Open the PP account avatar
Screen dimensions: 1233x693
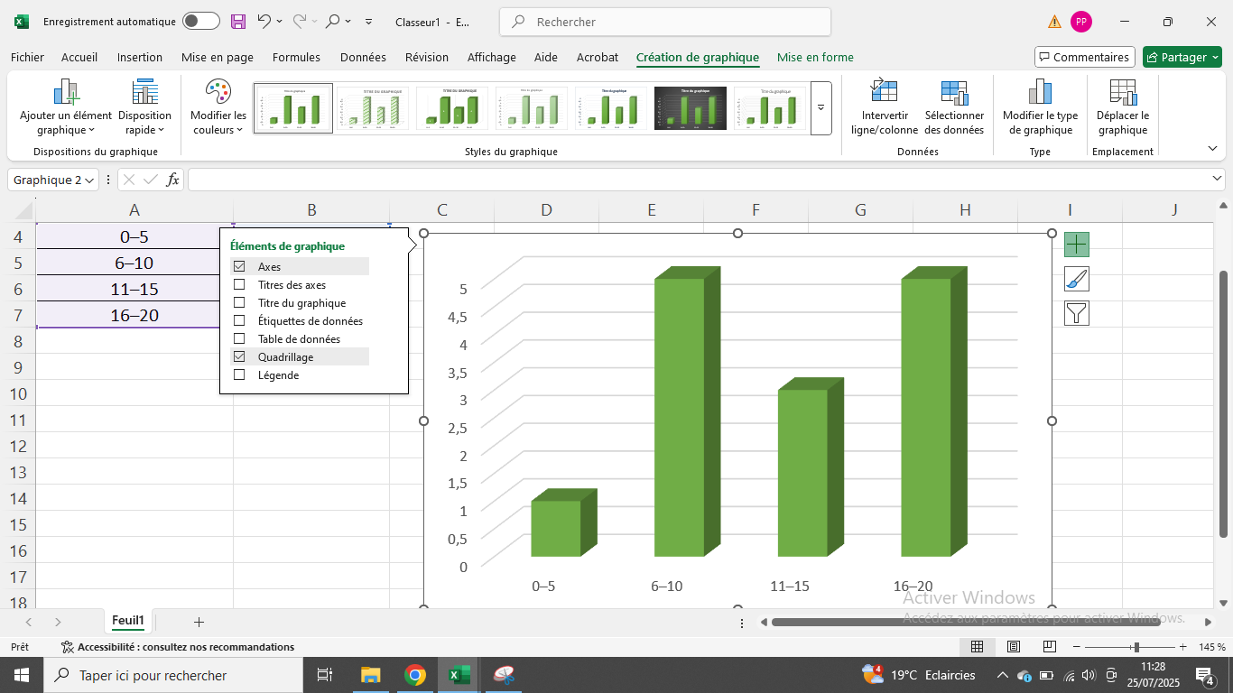point(1081,22)
